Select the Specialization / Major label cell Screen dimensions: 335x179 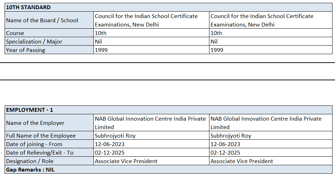pos(34,42)
